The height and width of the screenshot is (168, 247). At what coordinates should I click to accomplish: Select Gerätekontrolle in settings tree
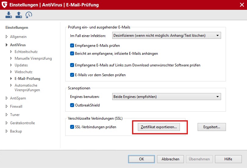point(22,123)
